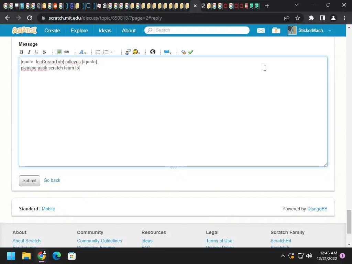Open the footer Ideas resource link
Viewport: 352px width, 264px height.
tap(147, 241)
